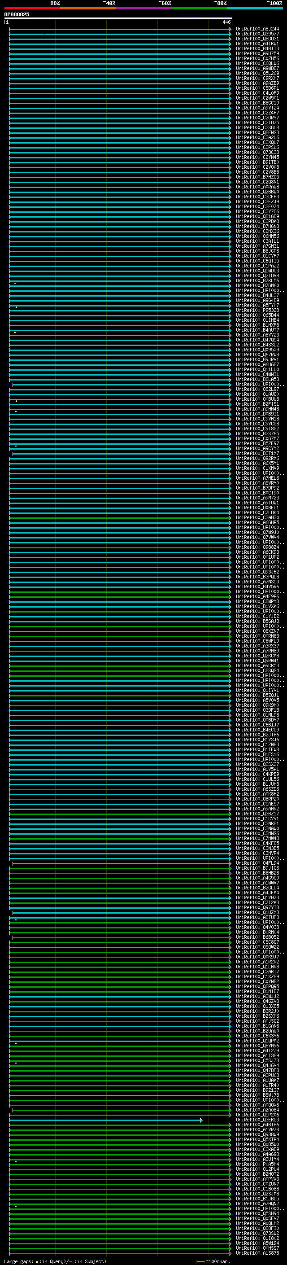
Task: Select the UniRef100_Q73C38 label
Action: pos(257,152)
